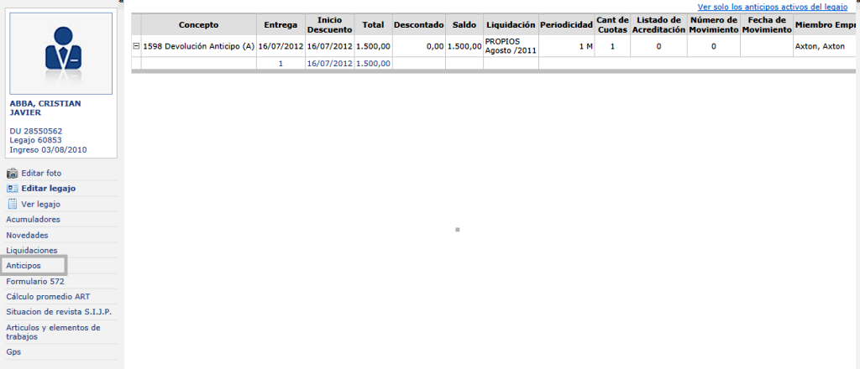
Task: Open the Gps sidebar item
Action: 13,352
